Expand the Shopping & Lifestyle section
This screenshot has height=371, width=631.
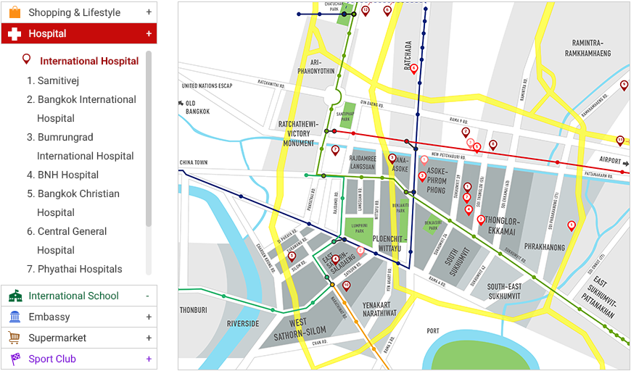point(149,12)
